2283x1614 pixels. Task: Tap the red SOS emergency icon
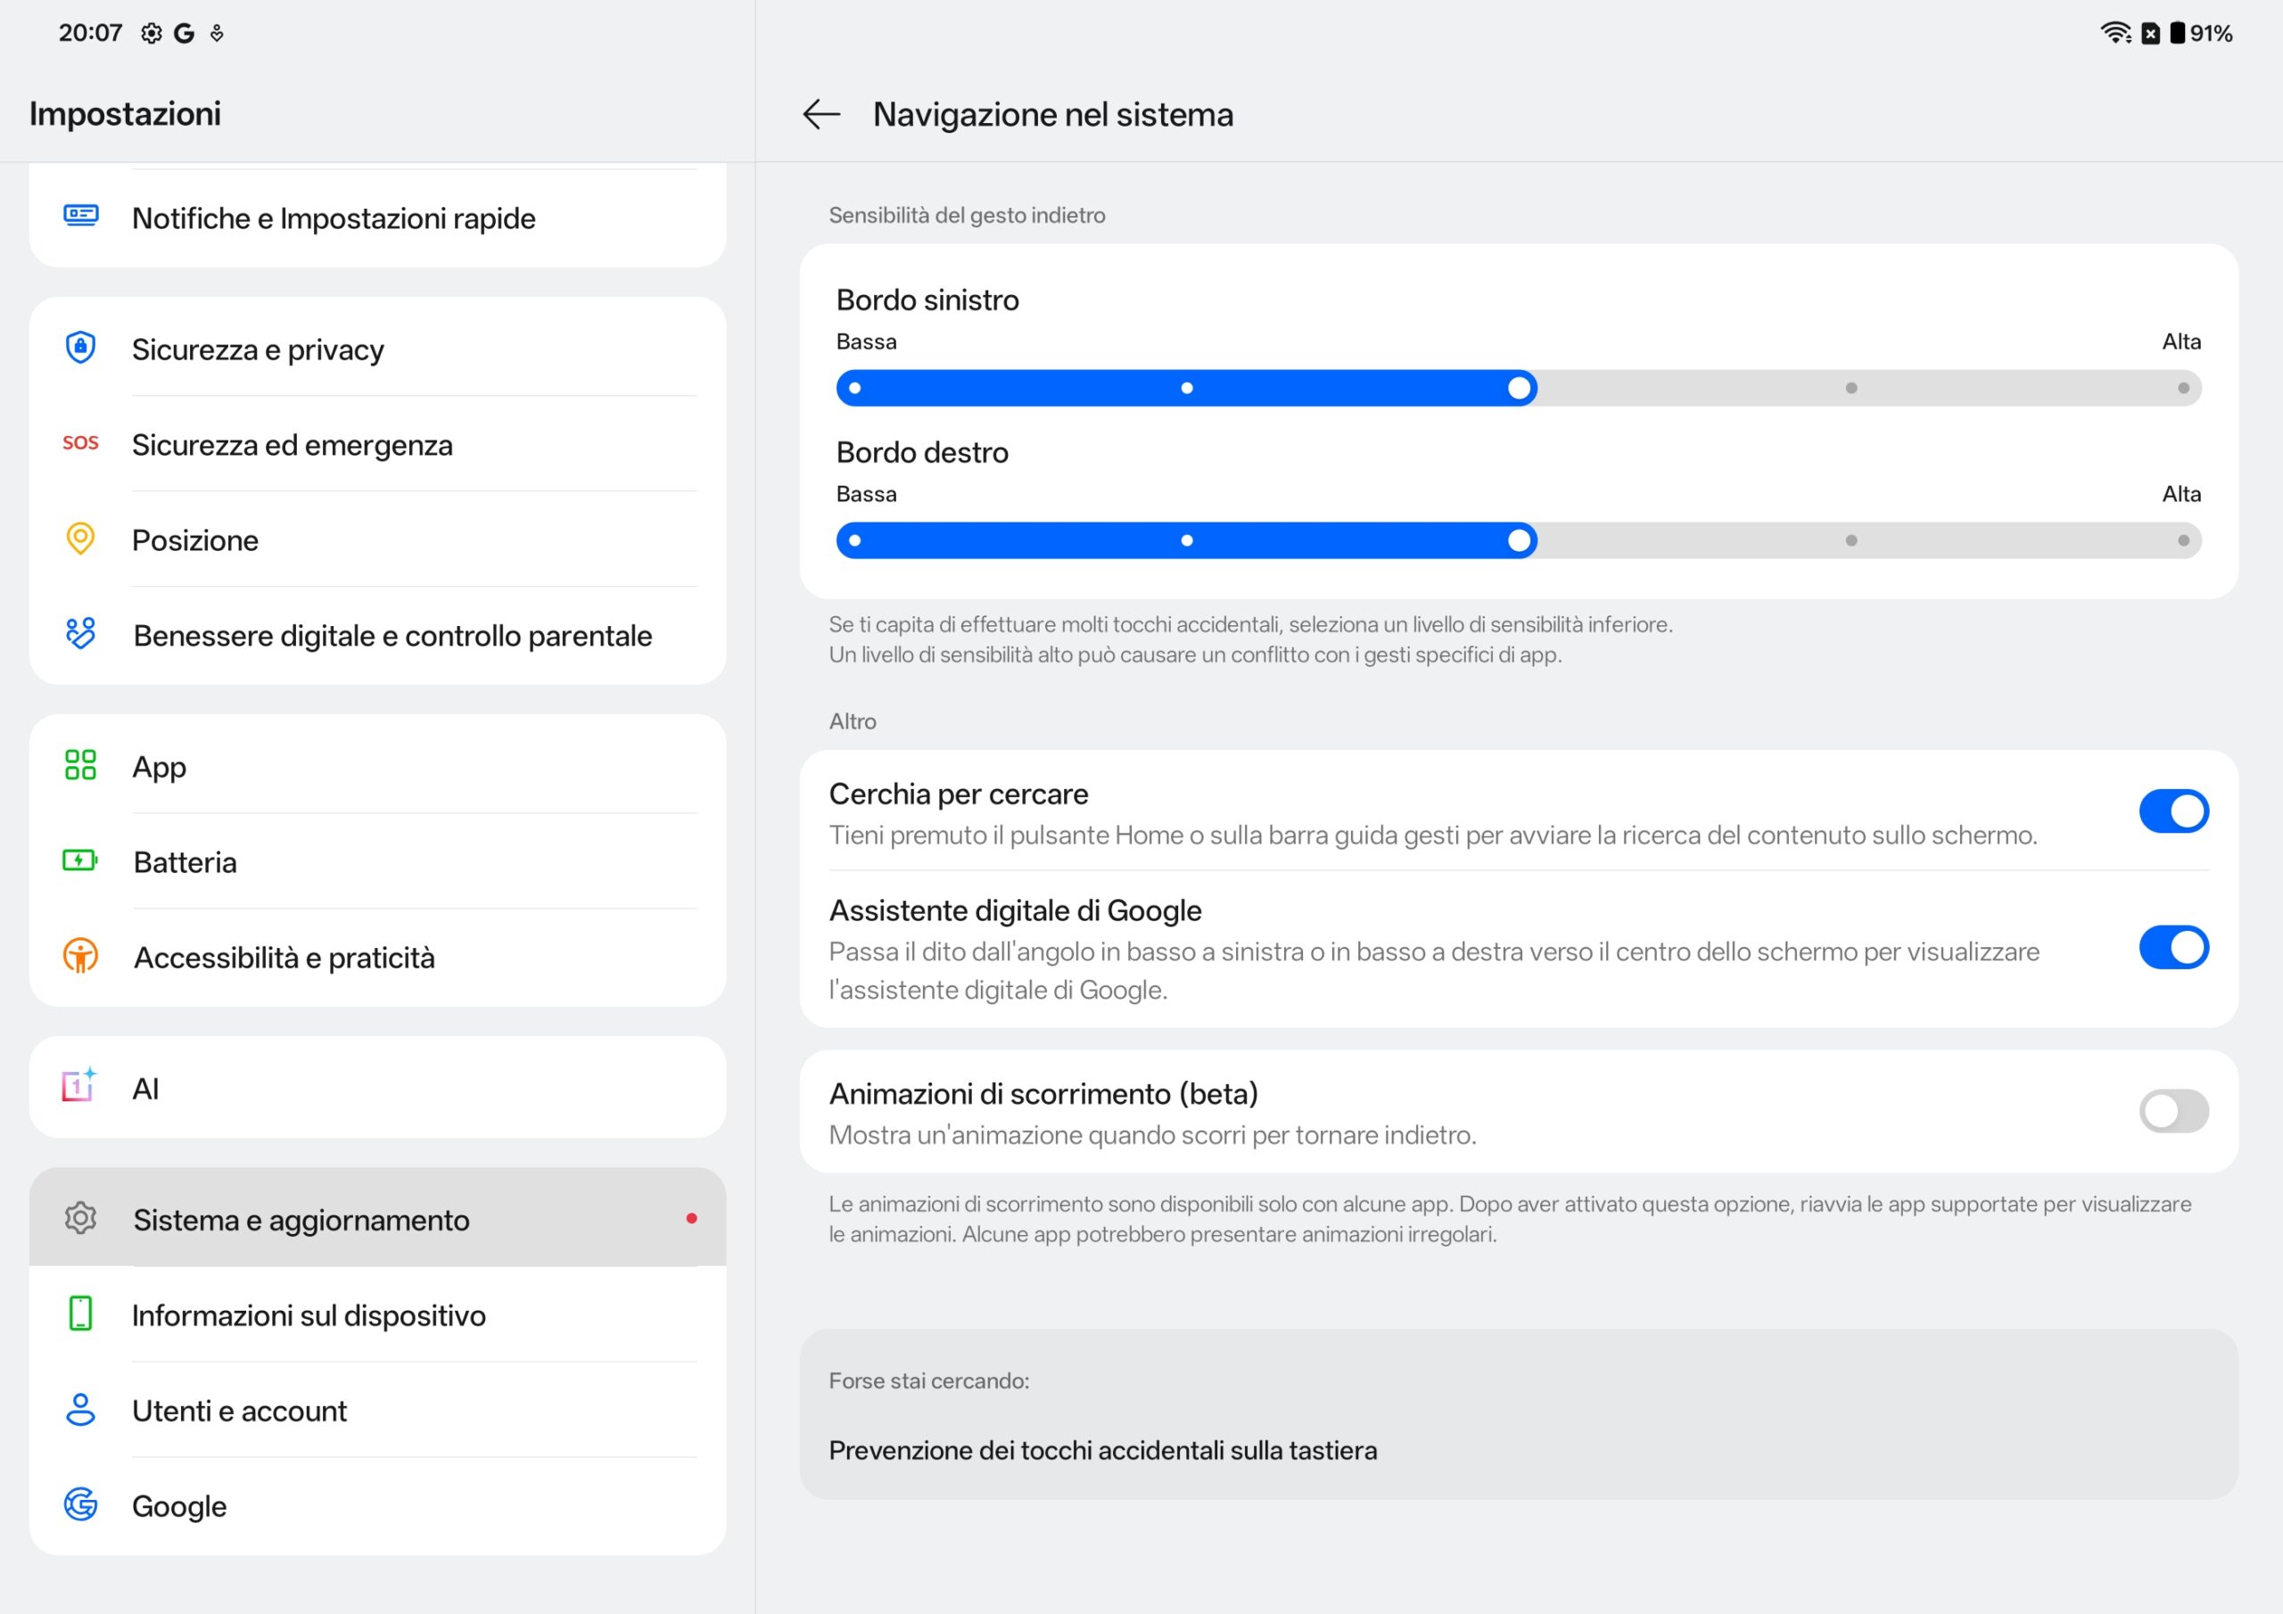[80, 443]
